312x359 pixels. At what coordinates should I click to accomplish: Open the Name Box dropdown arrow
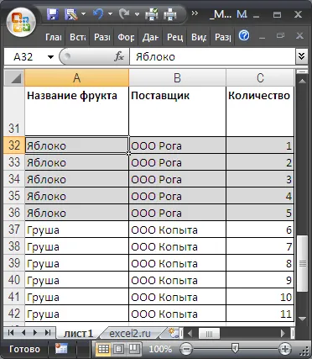(x=50, y=57)
